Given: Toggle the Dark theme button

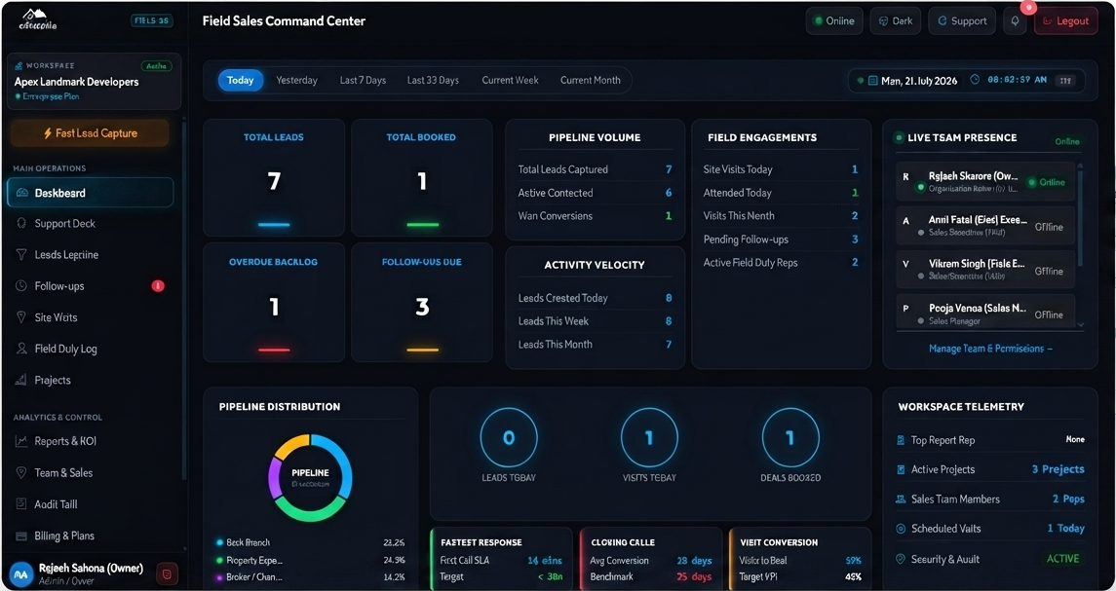Looking at the screenshot, I should point(896,21).
